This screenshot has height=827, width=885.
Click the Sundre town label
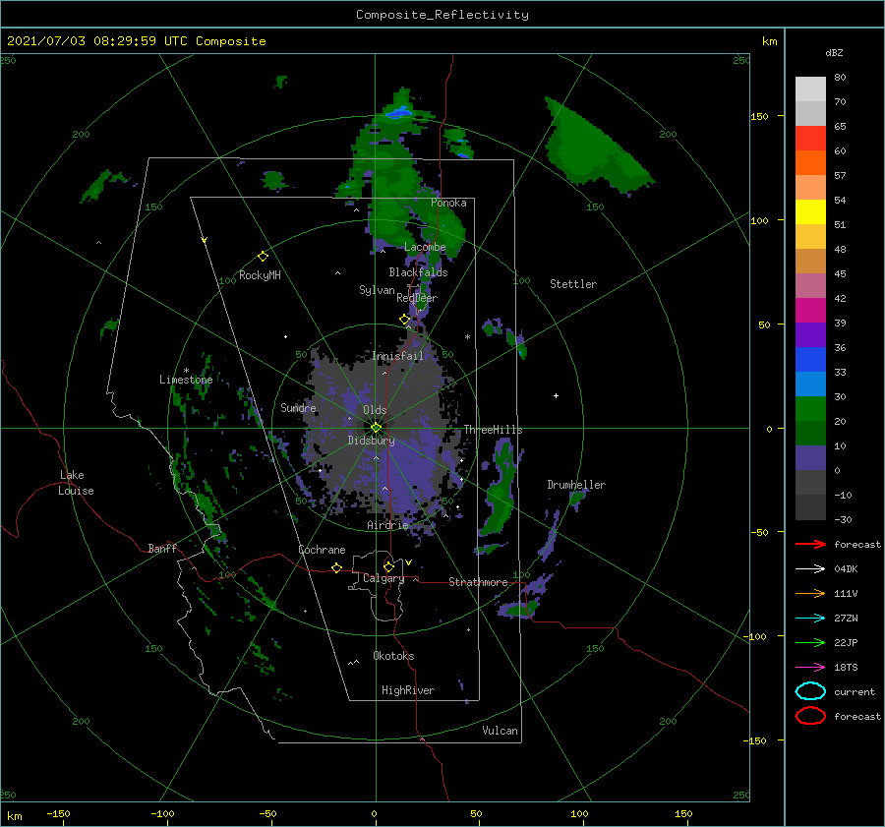pyautogui.click(x=298, y=408)
